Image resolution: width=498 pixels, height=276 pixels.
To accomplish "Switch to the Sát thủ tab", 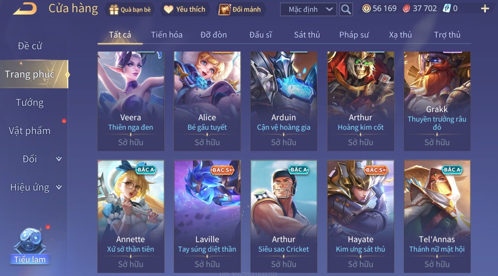I will 307,35.
